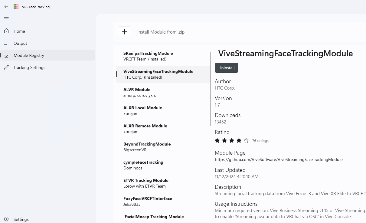The image size is (366, 223).
Task: Click the Tracking Settings pencil icon
Action: pyautogui.click(x=6, y=67)
